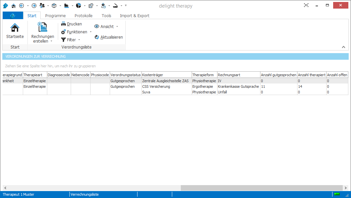The height and width of the screenshot is (198, 351).
Task: Click the box package icon in top toolbar
Action: [54, 6]
